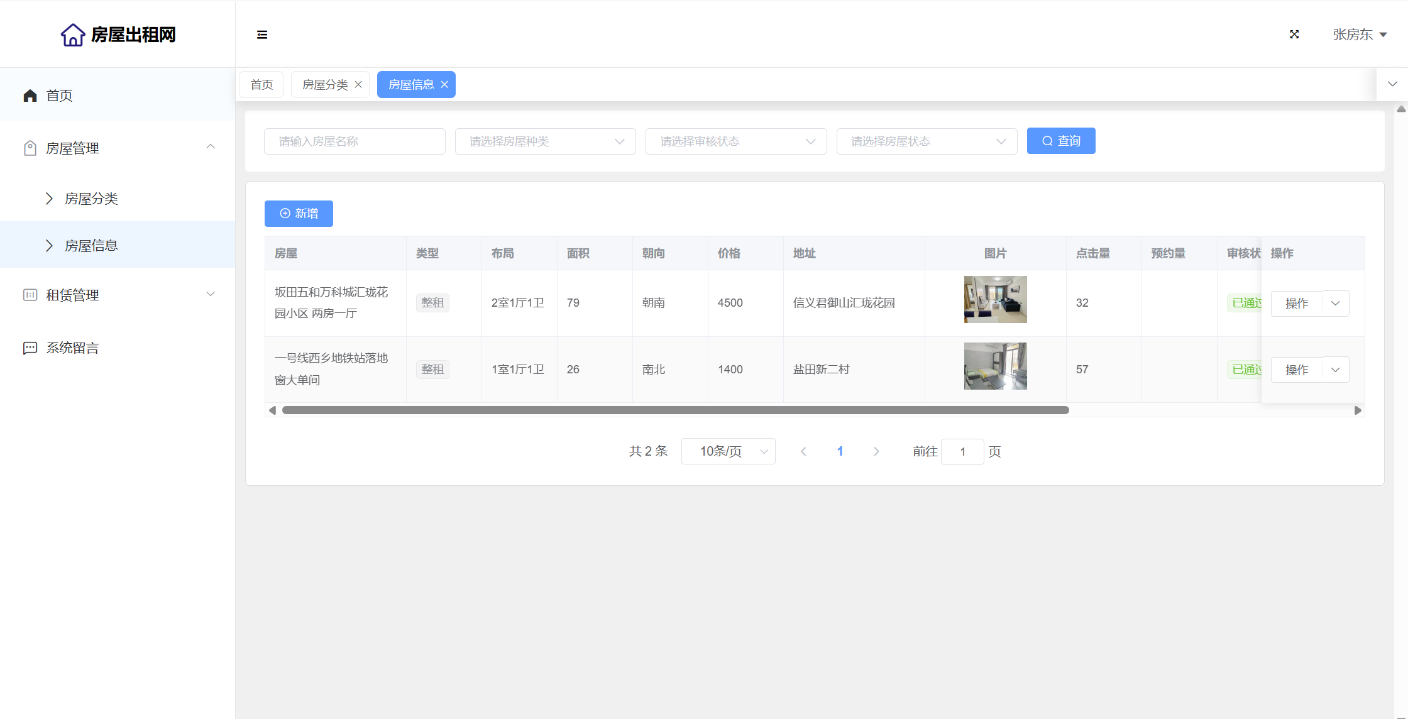Click the 系统留言 message icon
1408x719 pixels.
30,348
